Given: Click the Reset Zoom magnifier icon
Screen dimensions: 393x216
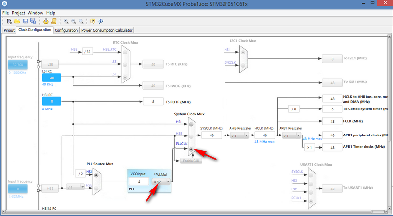Looking at the screenshot, I should pyautogui.click(x=81, y=21).
